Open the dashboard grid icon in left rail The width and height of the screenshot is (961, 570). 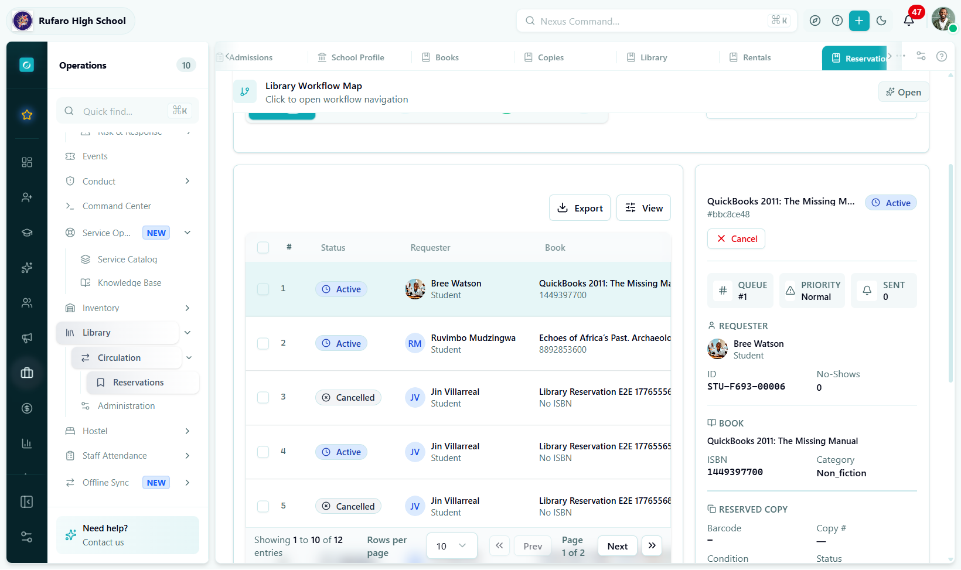pos(27,162)
